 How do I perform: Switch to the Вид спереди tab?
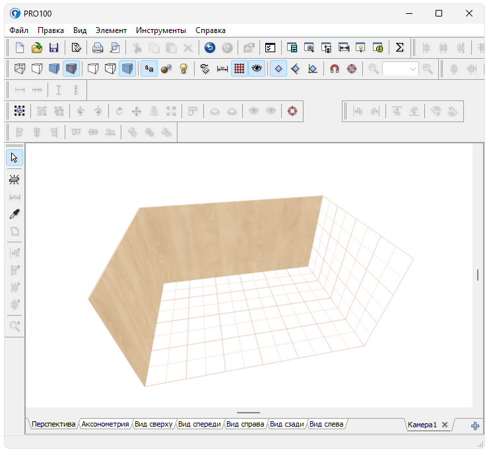click(199, 425)
